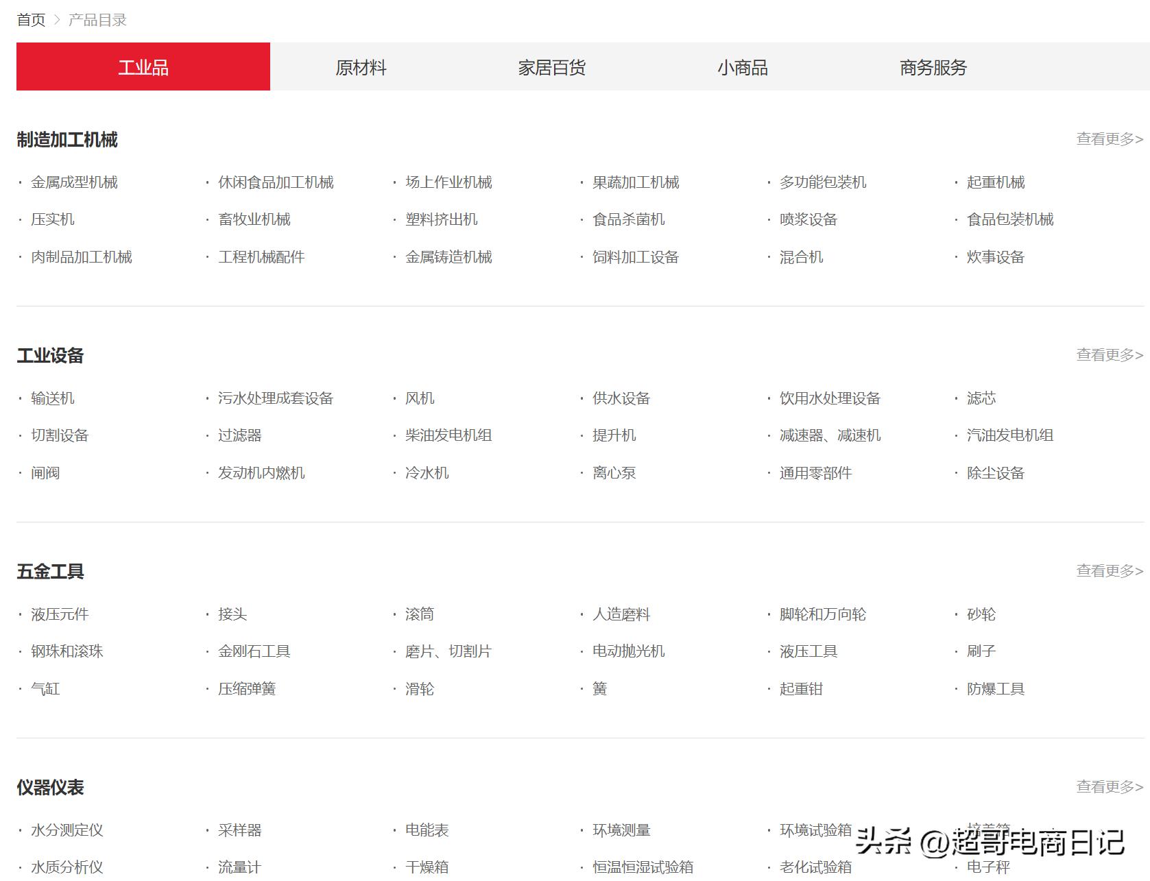View 污水处理成套设备 products

tap(276, 398)
